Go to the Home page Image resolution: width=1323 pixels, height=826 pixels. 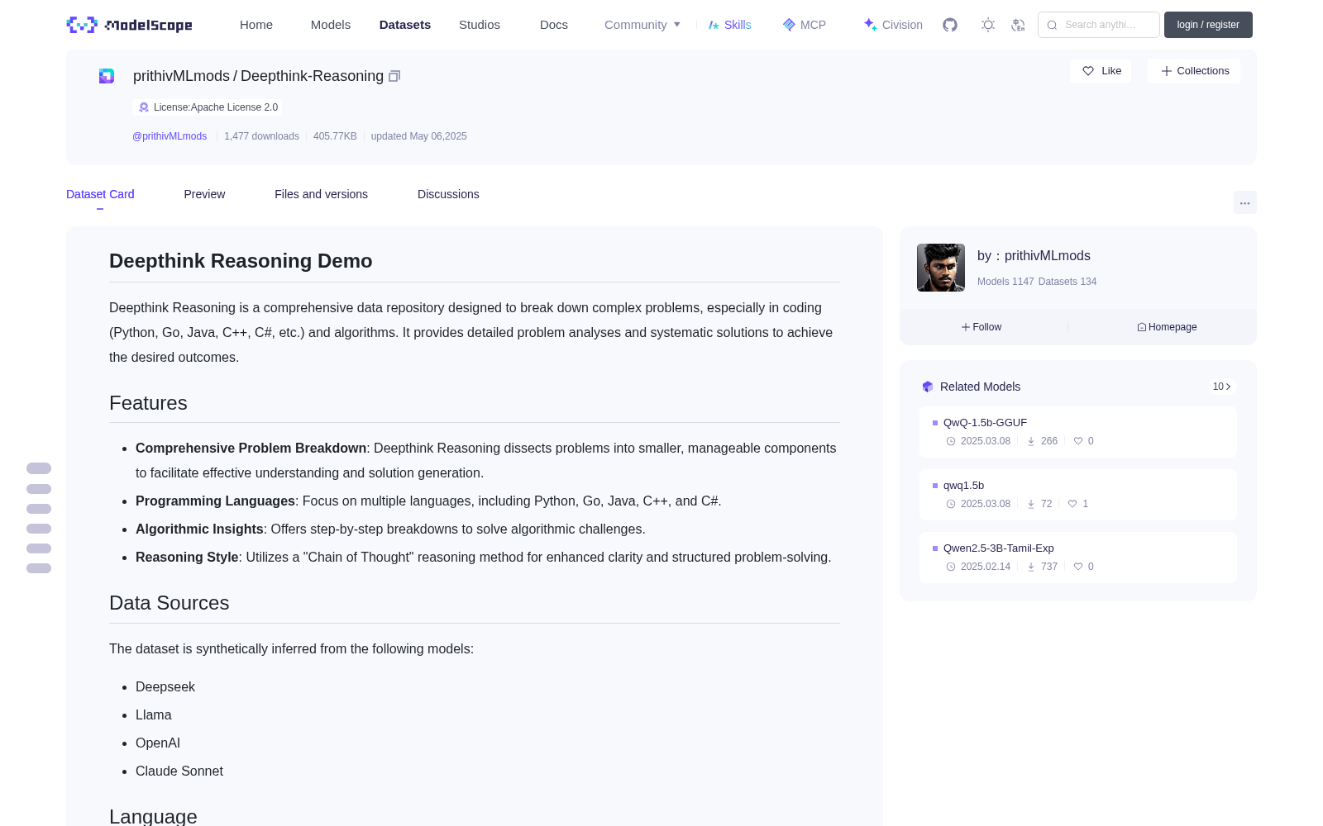tap(256, 25)
